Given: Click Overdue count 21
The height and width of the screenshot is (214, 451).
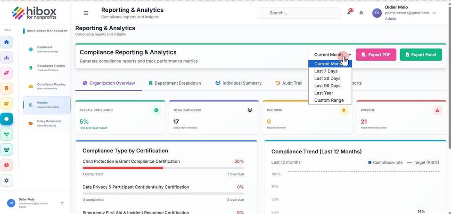Looking at the screenshot, I should point(364,121).
